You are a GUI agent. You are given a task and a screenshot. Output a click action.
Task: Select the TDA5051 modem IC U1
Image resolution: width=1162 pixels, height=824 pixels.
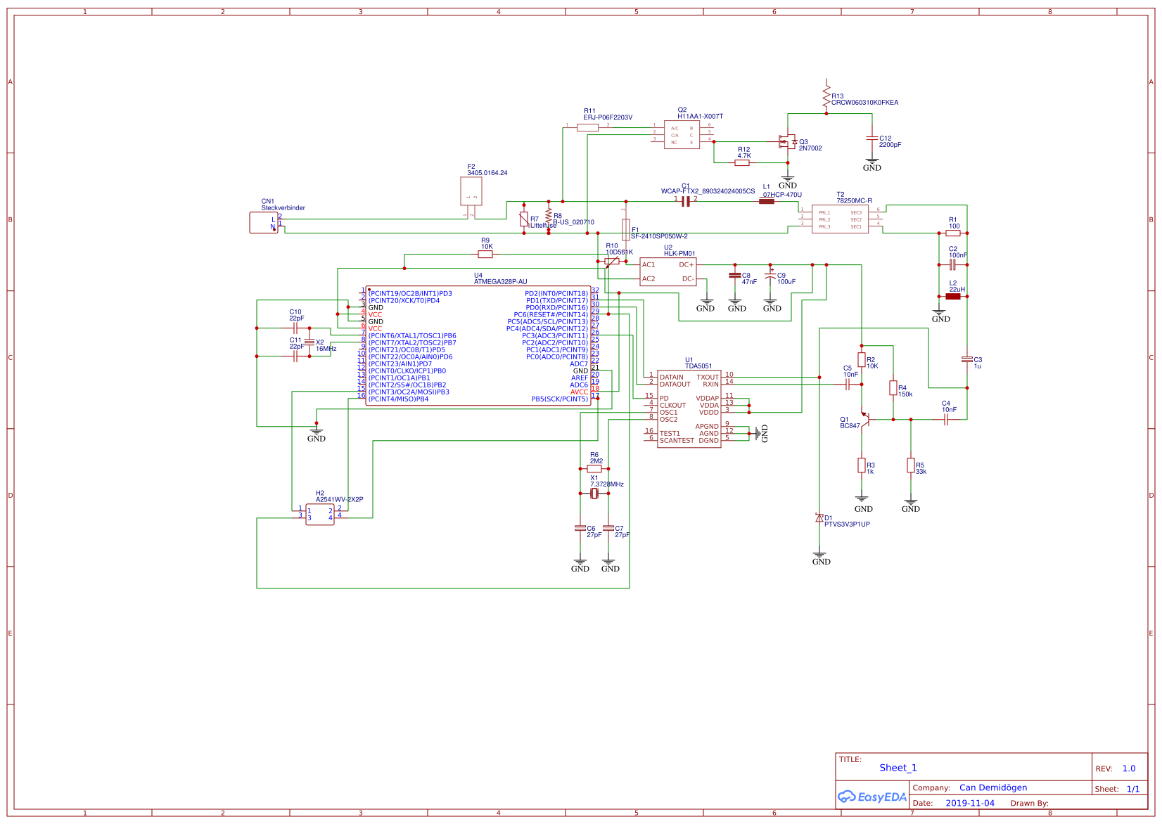tap(689, 408)
